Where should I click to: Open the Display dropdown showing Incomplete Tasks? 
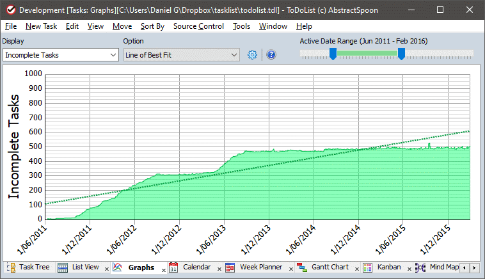60,55
